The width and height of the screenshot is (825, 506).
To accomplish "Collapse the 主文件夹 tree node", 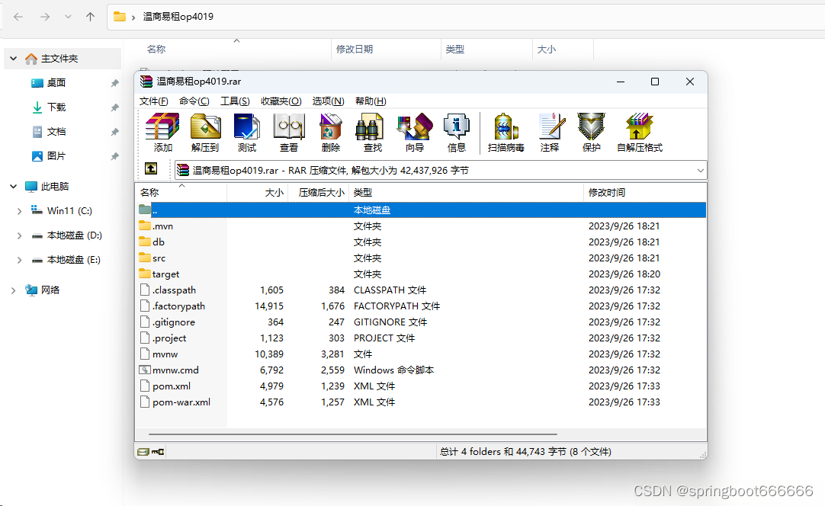I will click(x=14, y=59).
